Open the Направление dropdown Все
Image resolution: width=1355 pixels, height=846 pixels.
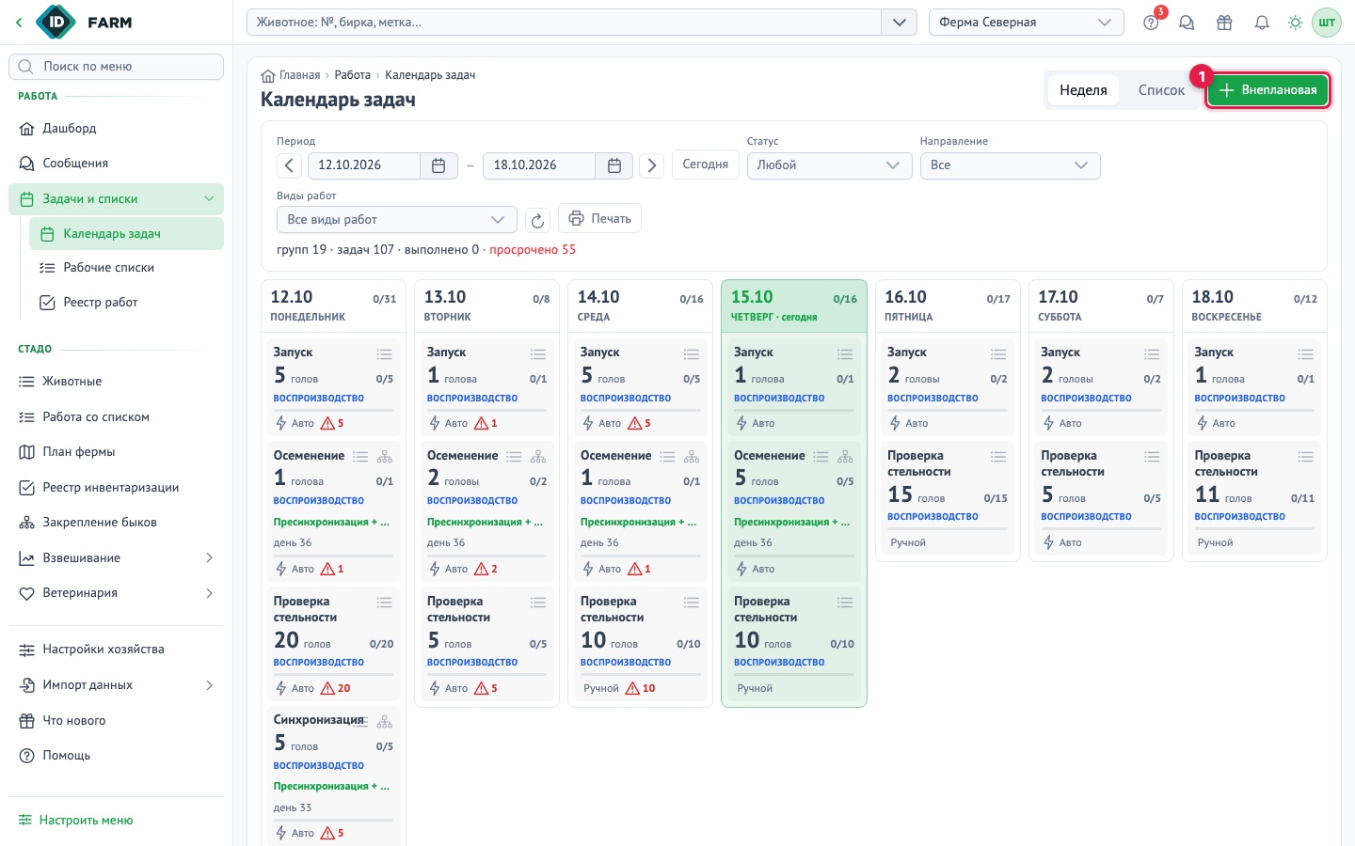click(1010, 165)
